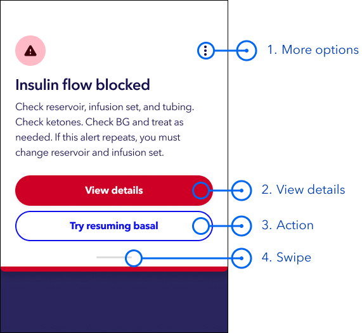Click the Insulin flow blocked heading
This screenshot has height=333, width=362.
click(x=82, y=85)
